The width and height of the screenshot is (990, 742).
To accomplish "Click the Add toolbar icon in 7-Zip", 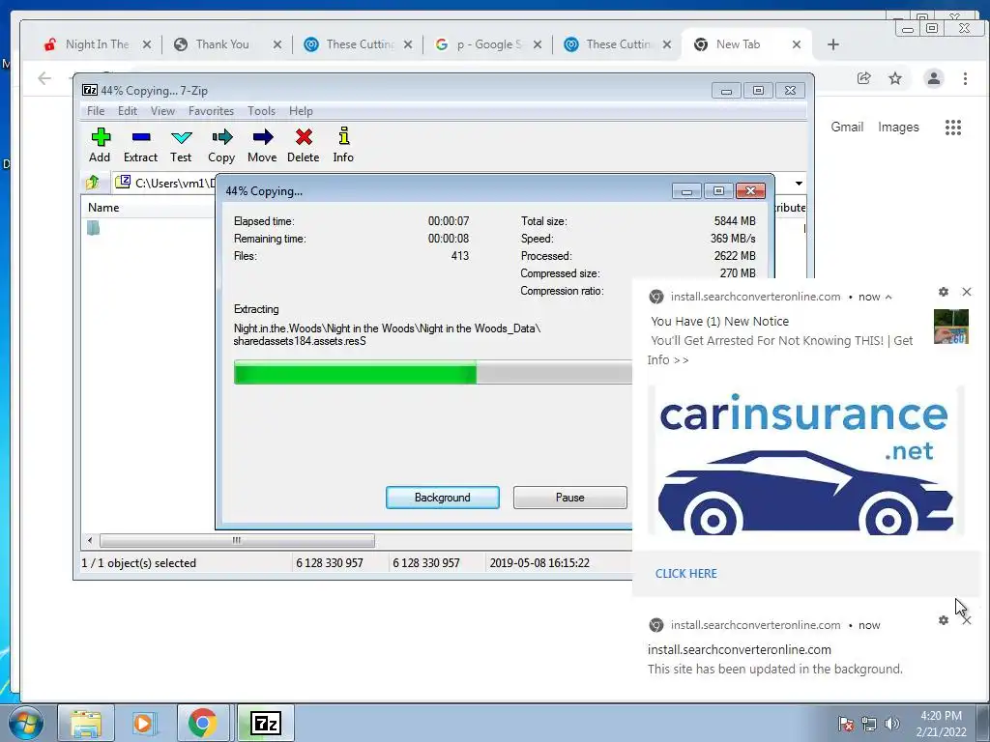I will [100, 145].
